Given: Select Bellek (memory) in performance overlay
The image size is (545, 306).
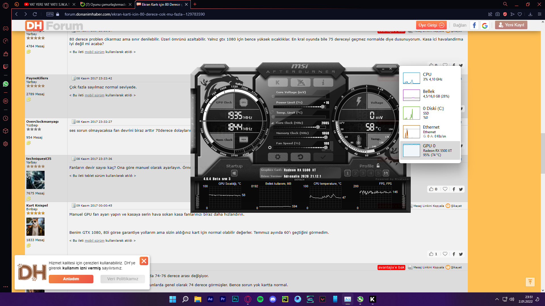Looking at the screenshot, I should coord(430,94).
